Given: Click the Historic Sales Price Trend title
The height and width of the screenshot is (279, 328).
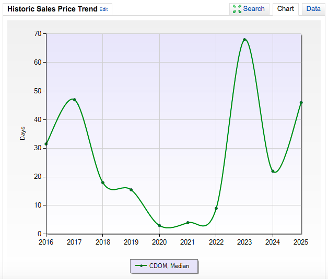Looking at the screenshot, I should point(52,9).
